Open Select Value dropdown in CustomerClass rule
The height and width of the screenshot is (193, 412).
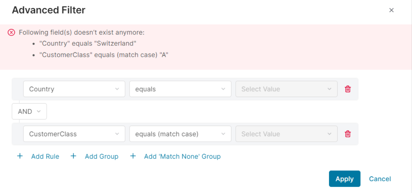coord(286,134)
